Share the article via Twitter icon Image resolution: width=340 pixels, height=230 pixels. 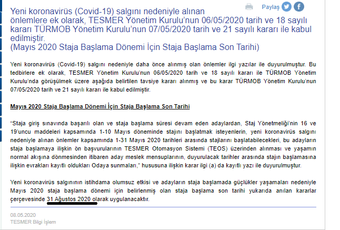[x=286, y=7]
